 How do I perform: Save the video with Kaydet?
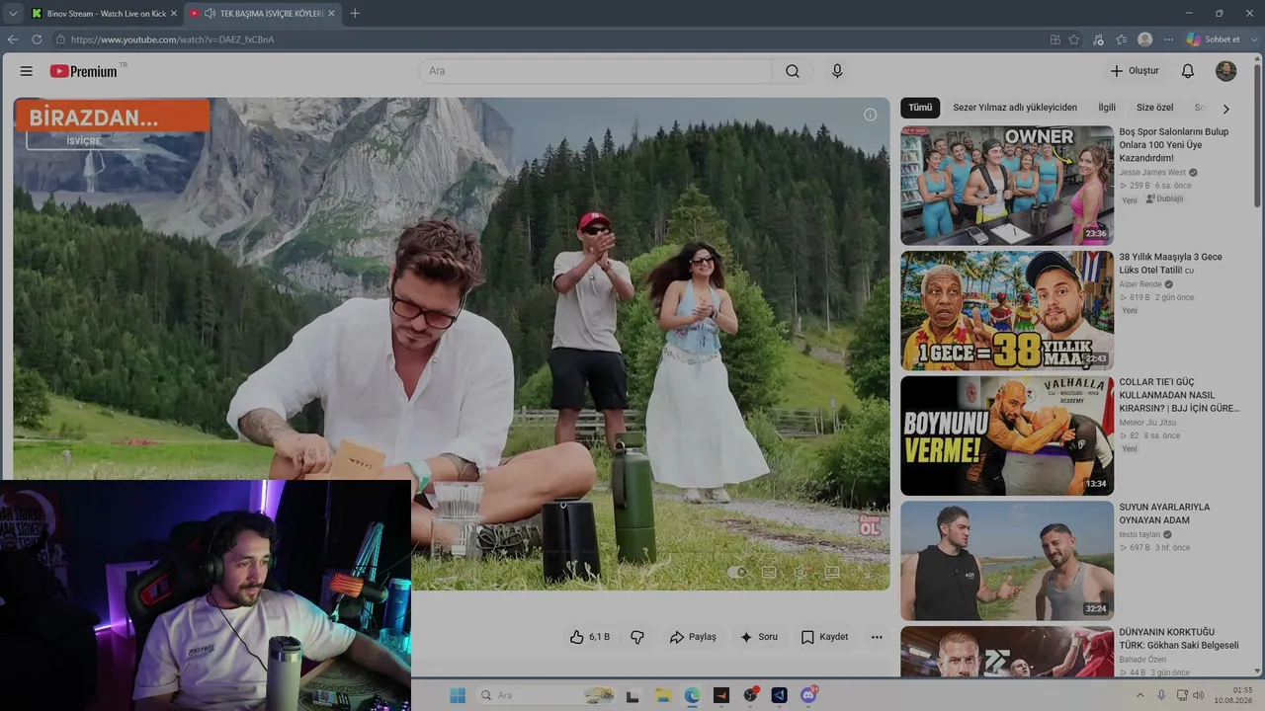pos(824,637)
